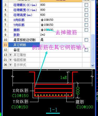Viewport: 98px width, 116px height.
Task: Edit the 箍筋 value field
Action: coord(61,30)
